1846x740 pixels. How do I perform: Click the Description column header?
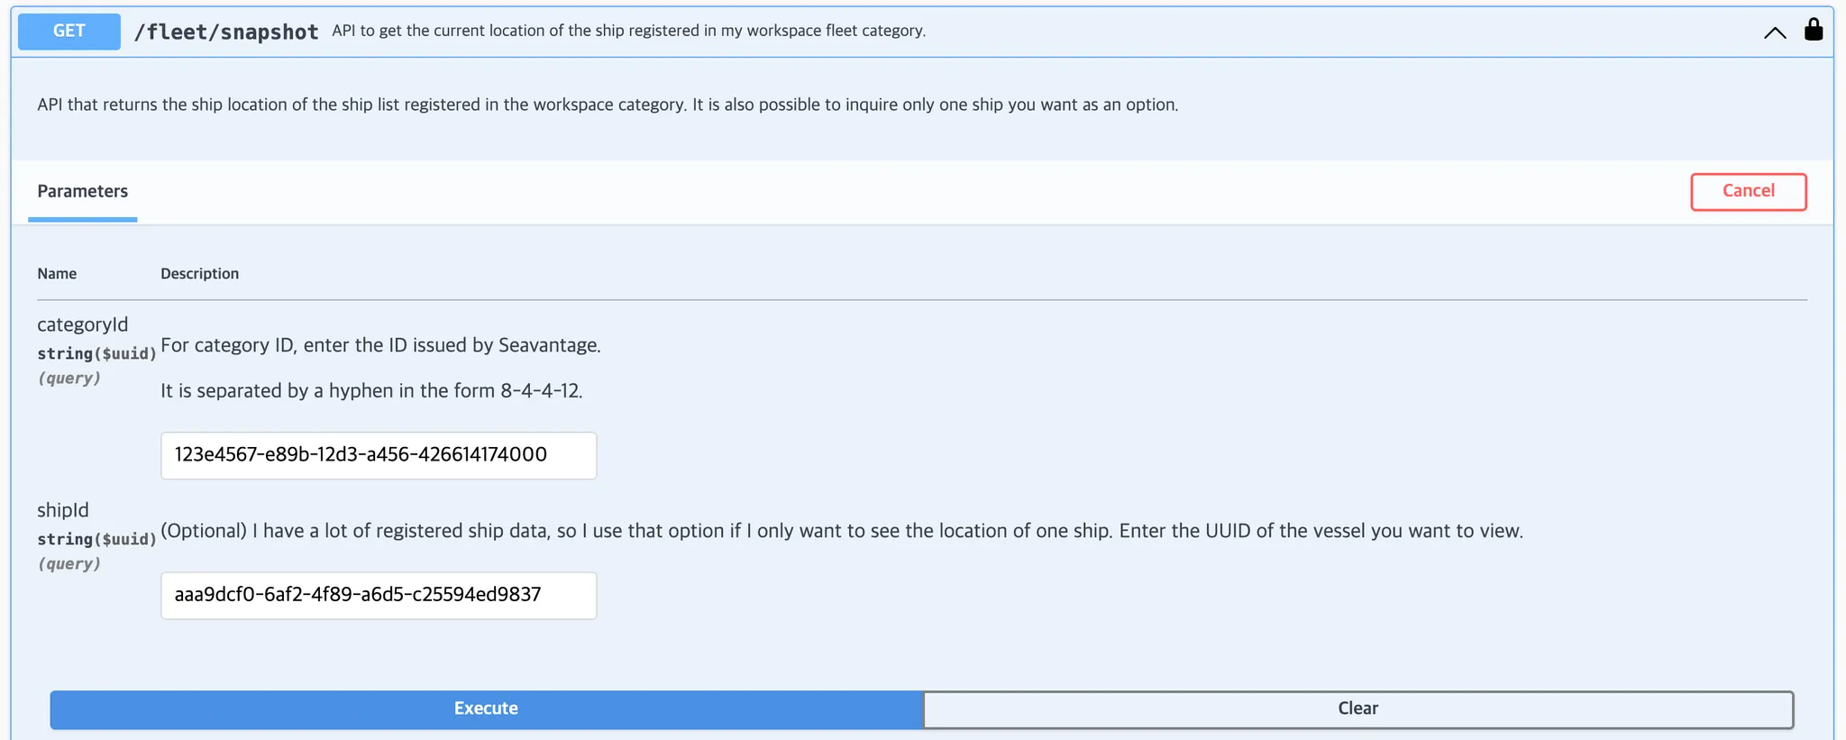click(x=199, y=273)
